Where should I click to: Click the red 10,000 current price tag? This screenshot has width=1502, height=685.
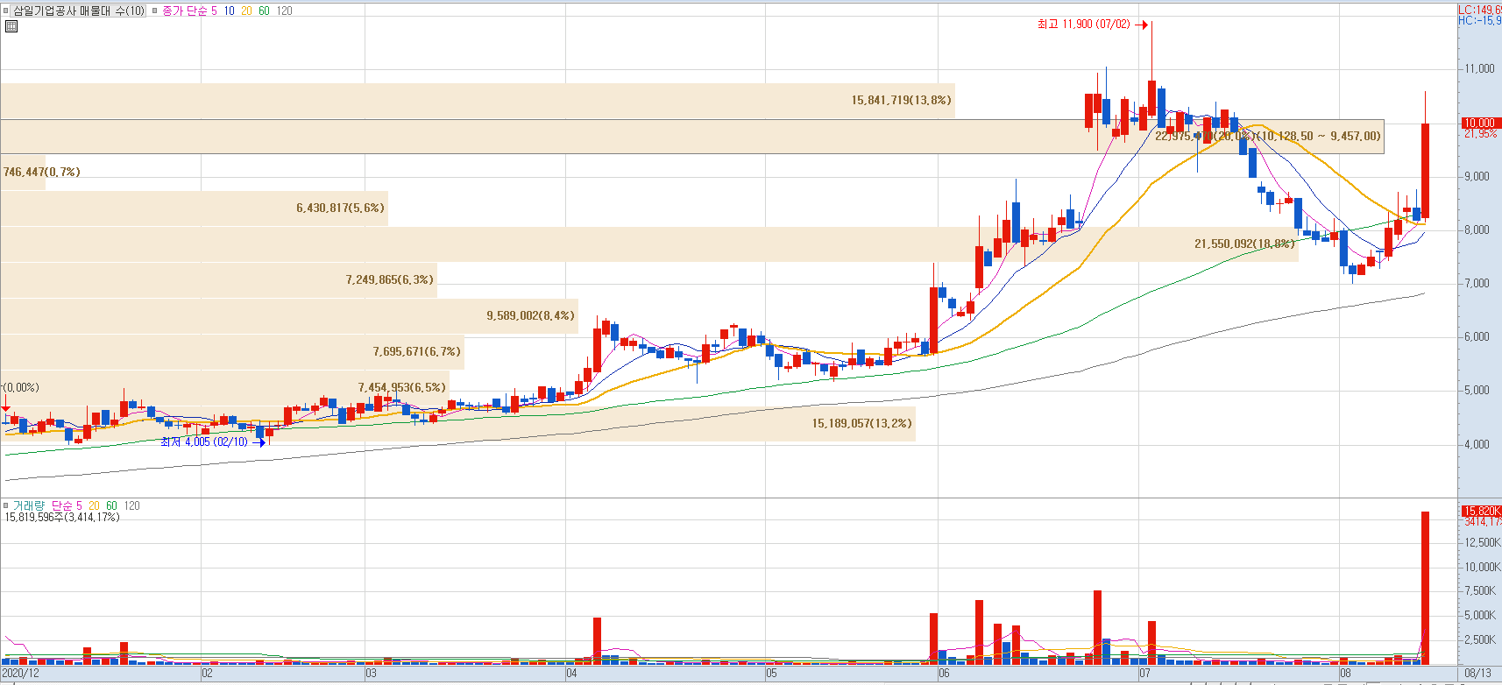point(1480,124)
